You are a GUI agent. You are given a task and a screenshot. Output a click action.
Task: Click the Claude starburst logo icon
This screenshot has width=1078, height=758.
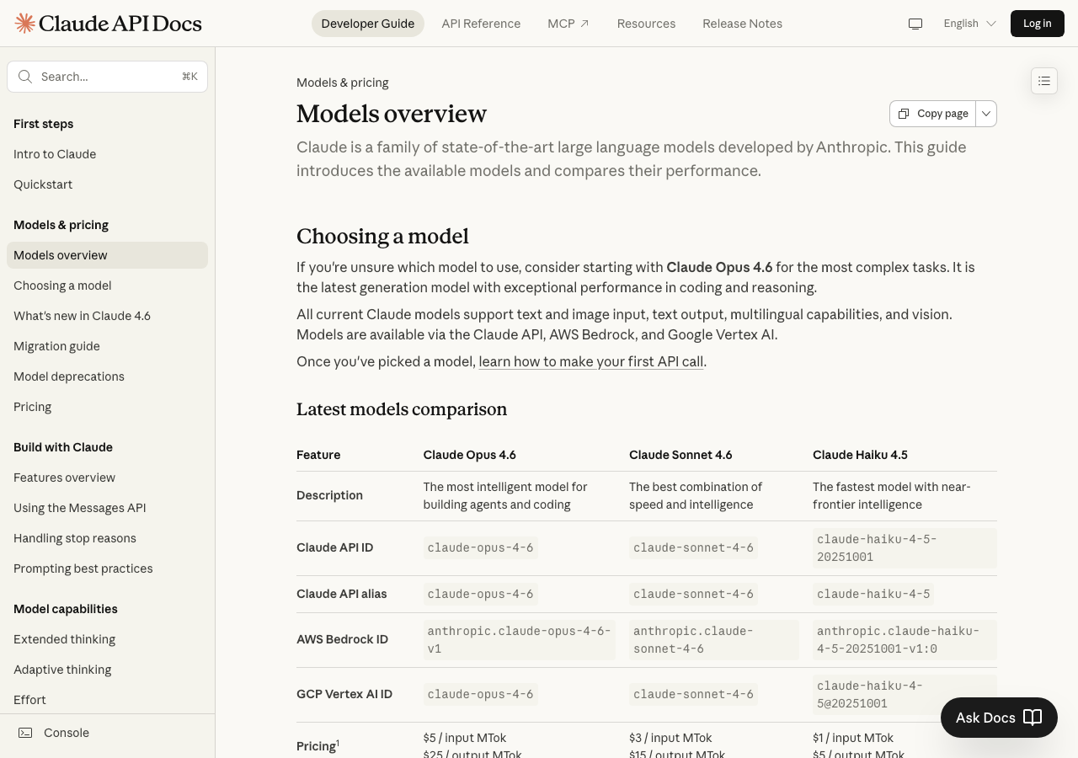point(25,24)
